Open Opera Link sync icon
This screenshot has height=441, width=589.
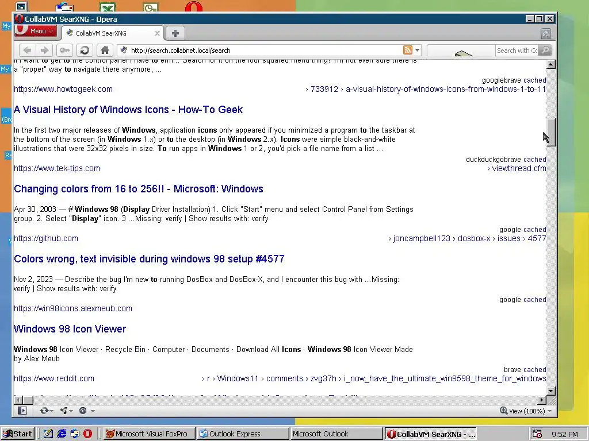pyautogui.click(x=46, y=411)
